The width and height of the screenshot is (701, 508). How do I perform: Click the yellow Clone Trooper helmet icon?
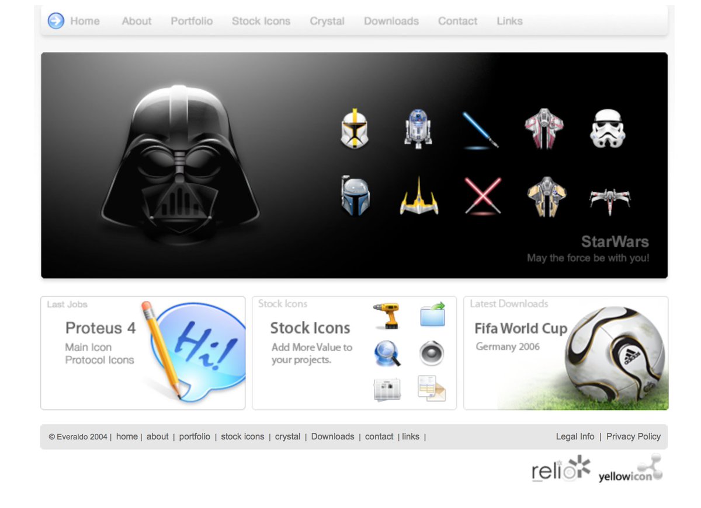[355, 128]
